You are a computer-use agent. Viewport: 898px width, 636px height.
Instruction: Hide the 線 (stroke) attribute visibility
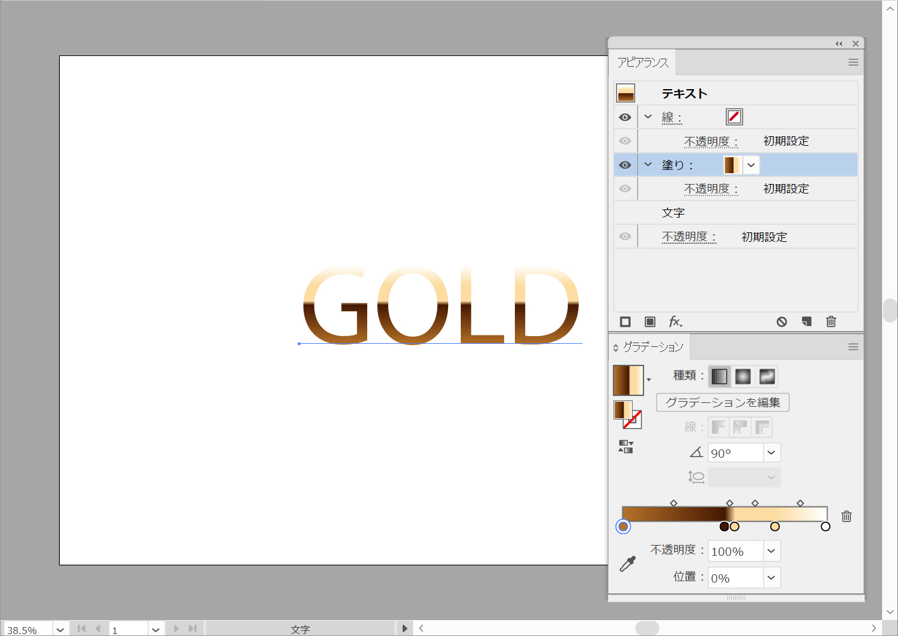(625, 117)
